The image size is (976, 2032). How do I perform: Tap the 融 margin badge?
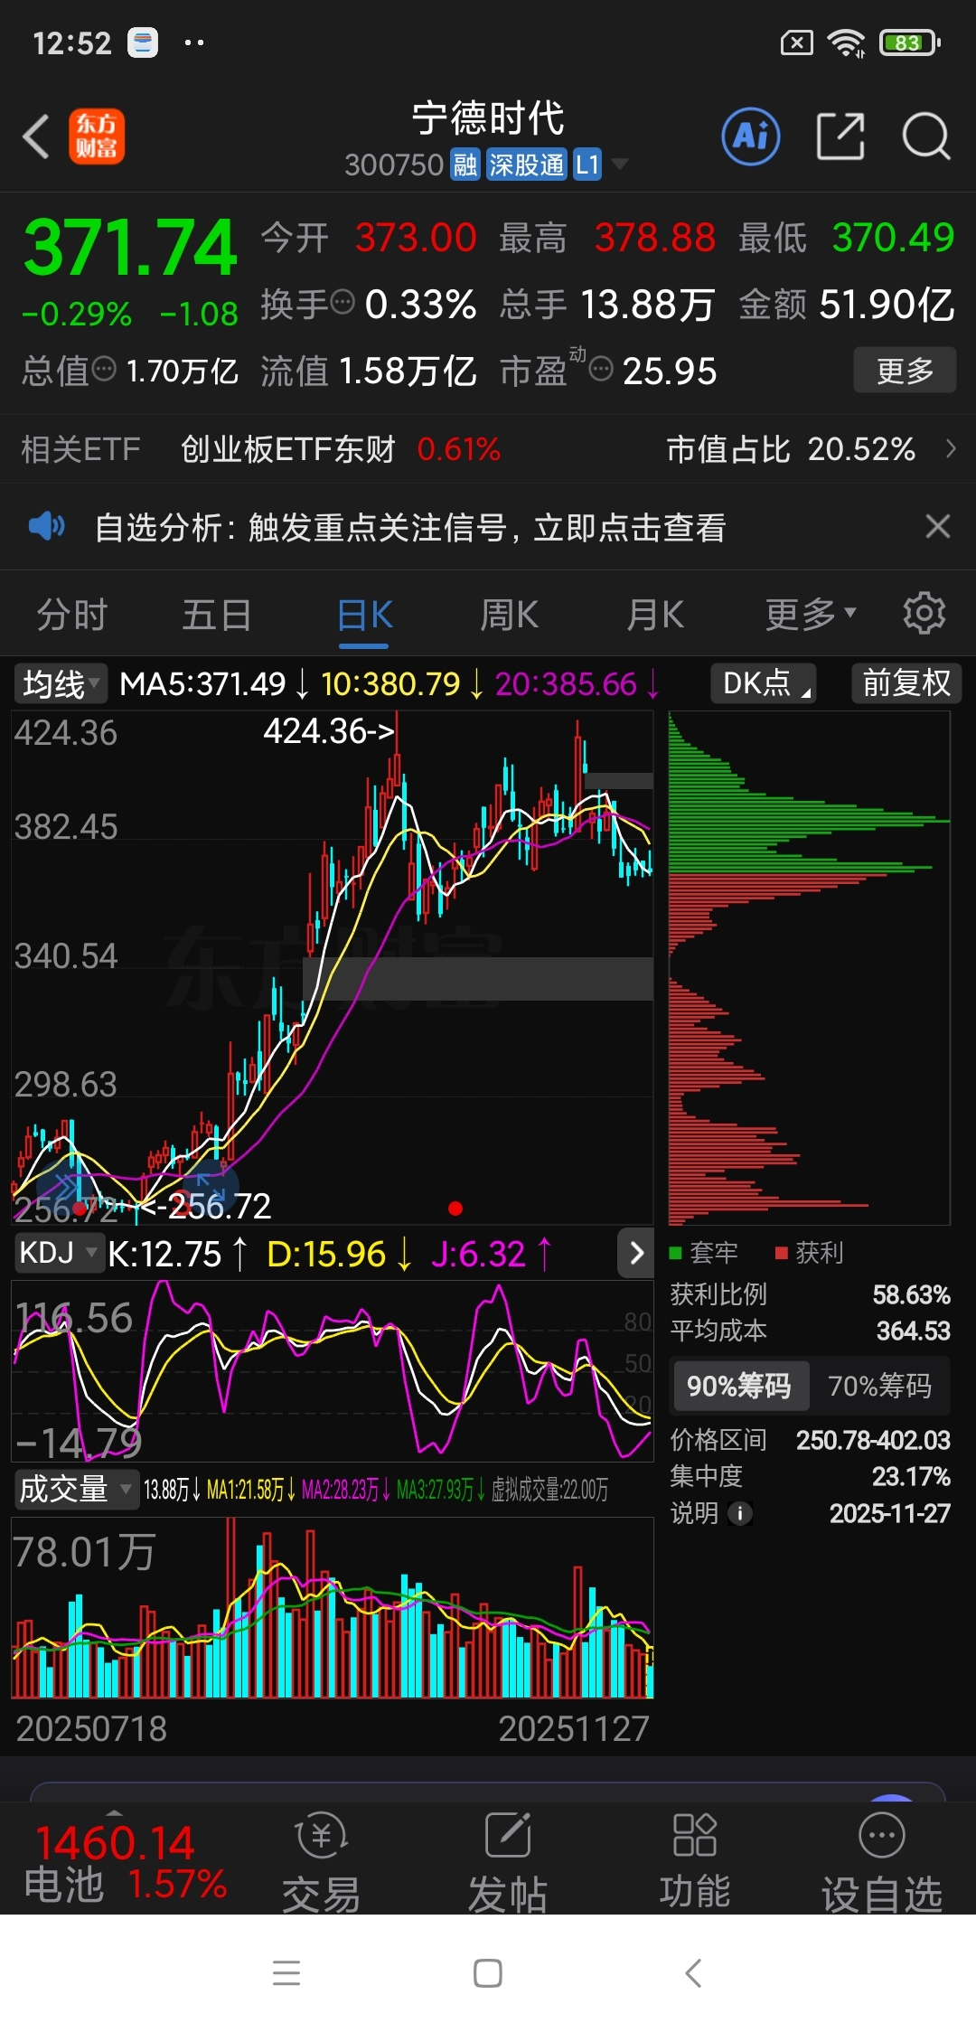(465, 165)
